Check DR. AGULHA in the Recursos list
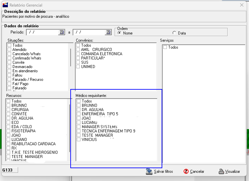This screenshot has width=249, height=181. [x=9, y=118]
